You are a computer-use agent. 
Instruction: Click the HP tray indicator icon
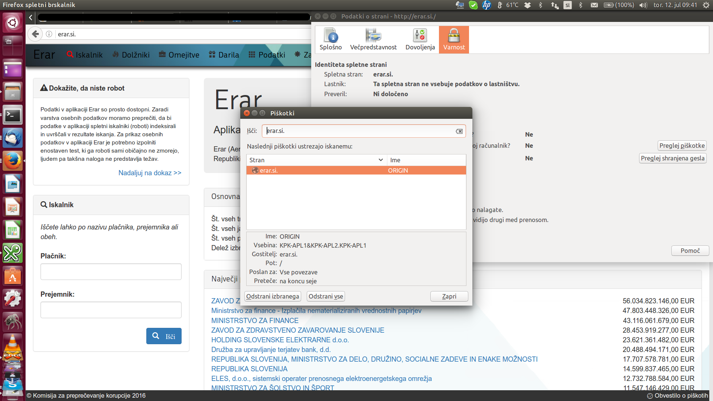point(486,5)
